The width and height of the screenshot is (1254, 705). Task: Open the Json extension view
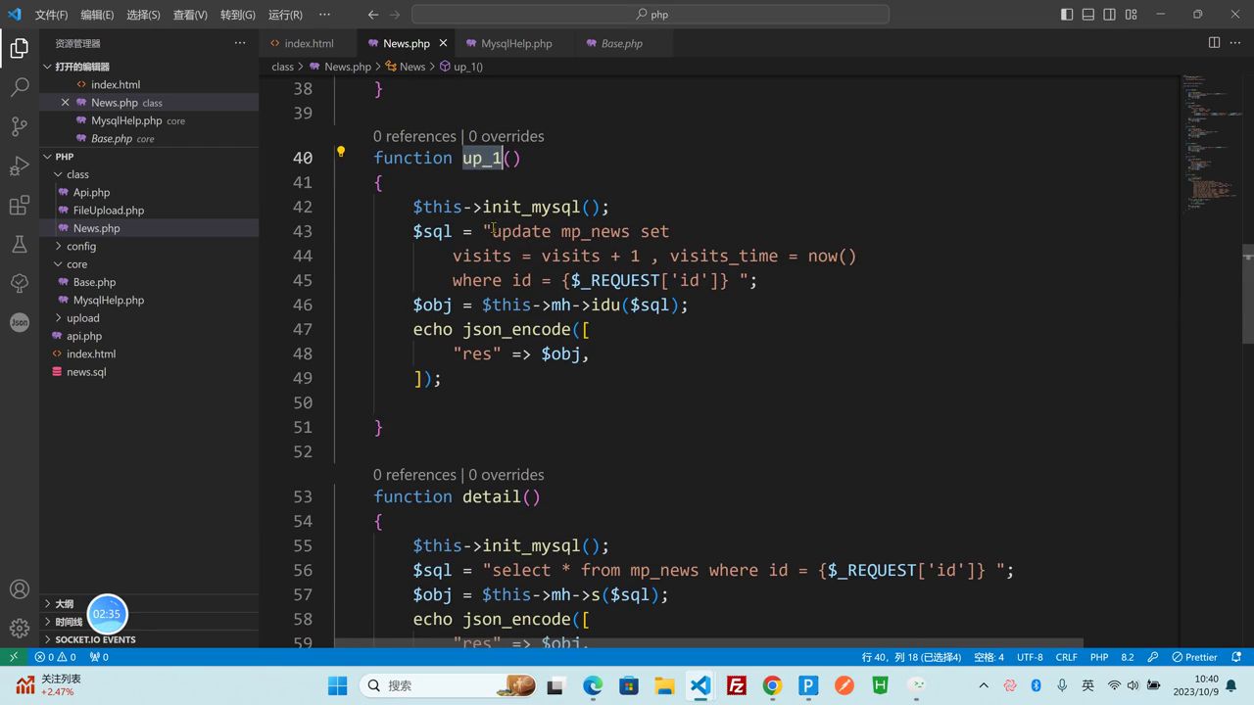coord(20,322)
